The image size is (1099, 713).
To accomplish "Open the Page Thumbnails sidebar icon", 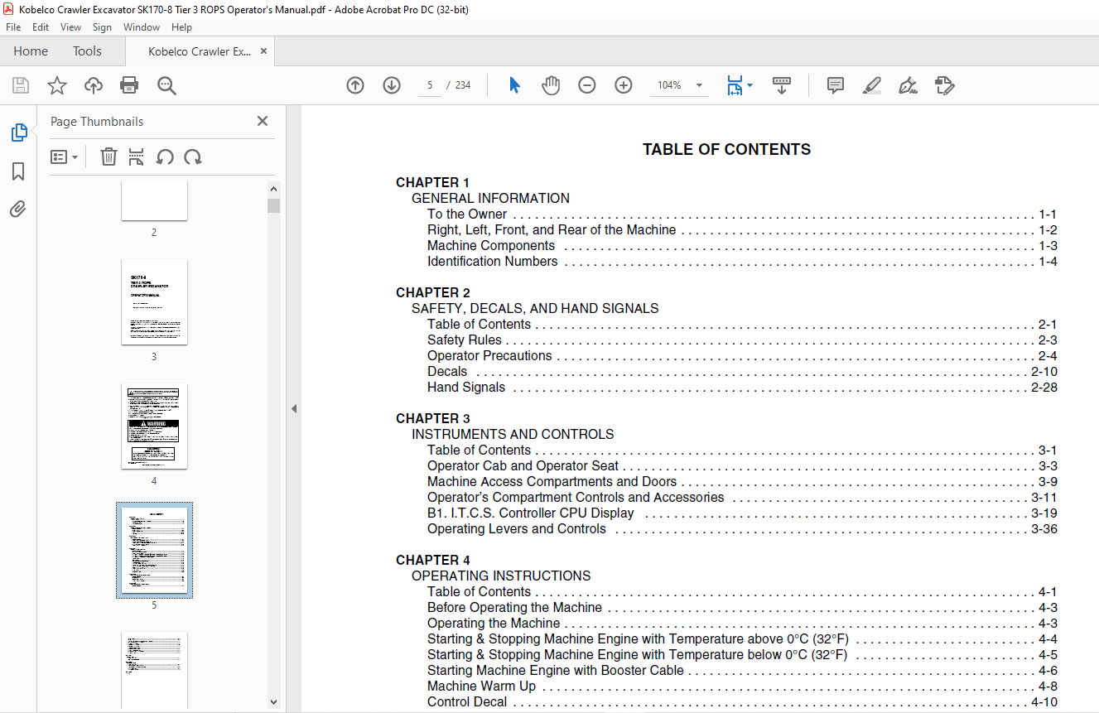I will (x=18, y=132).
